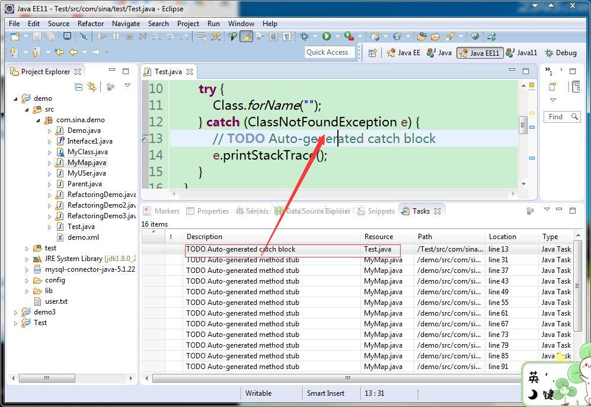Screen dimensions: 591x407
Task: Select the active Java EE11 perspective button
Action: tap(480, 53)
